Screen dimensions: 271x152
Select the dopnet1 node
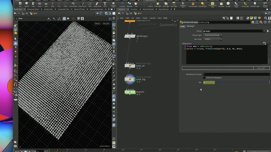tap(130, 92)
